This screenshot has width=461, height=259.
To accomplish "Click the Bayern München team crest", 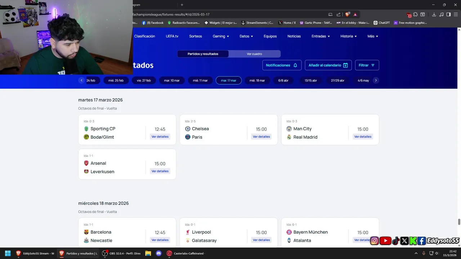I will coord(289,232).
